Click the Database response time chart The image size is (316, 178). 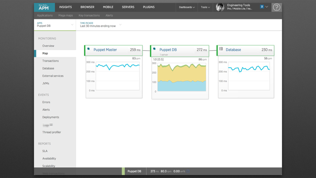point(249,76)
